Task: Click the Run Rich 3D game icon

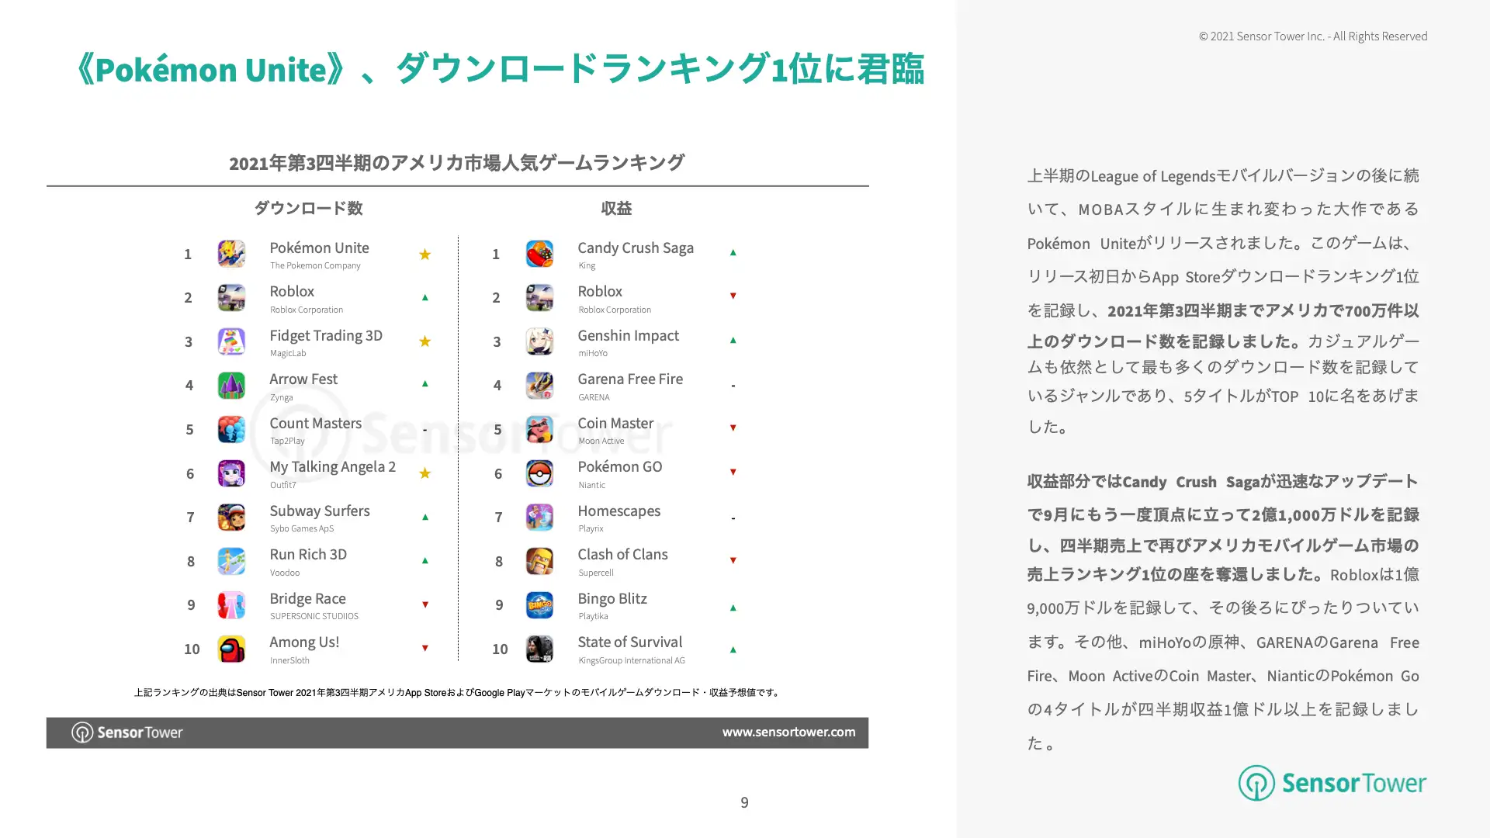Action: tap(231, 561)
